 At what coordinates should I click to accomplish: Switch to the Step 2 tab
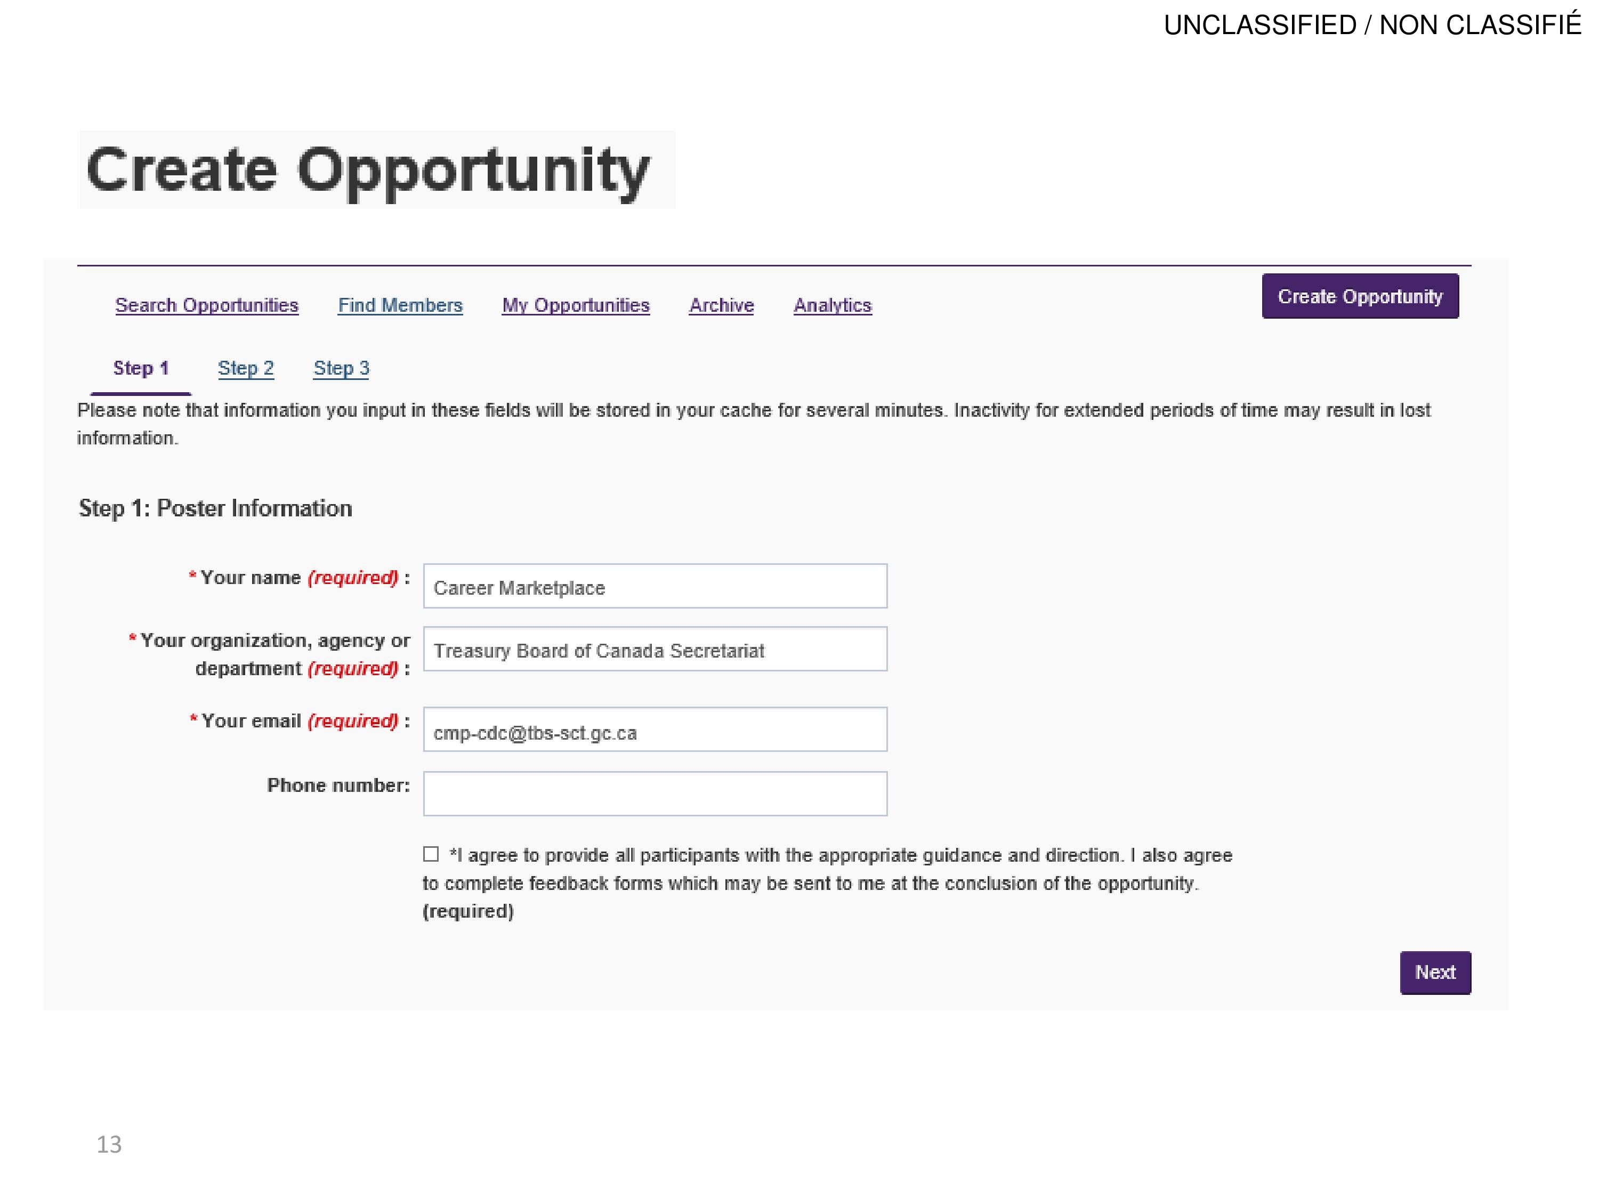[246, 368]
